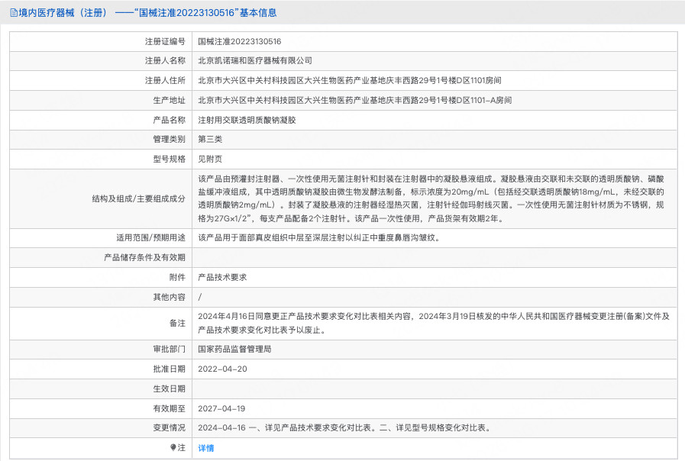Select the product name 注射用交联透明质酸钠凝胶
Image resolution: width=685 pixels, height=461 pixels.
click(x=247, y=120)
